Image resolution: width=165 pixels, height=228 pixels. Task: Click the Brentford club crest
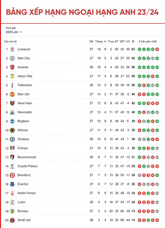[12, 175]
